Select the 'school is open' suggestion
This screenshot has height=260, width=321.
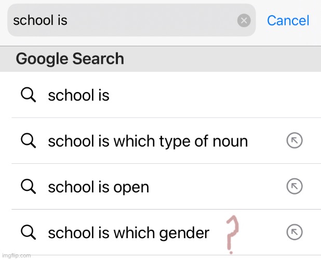click(98, 187)
